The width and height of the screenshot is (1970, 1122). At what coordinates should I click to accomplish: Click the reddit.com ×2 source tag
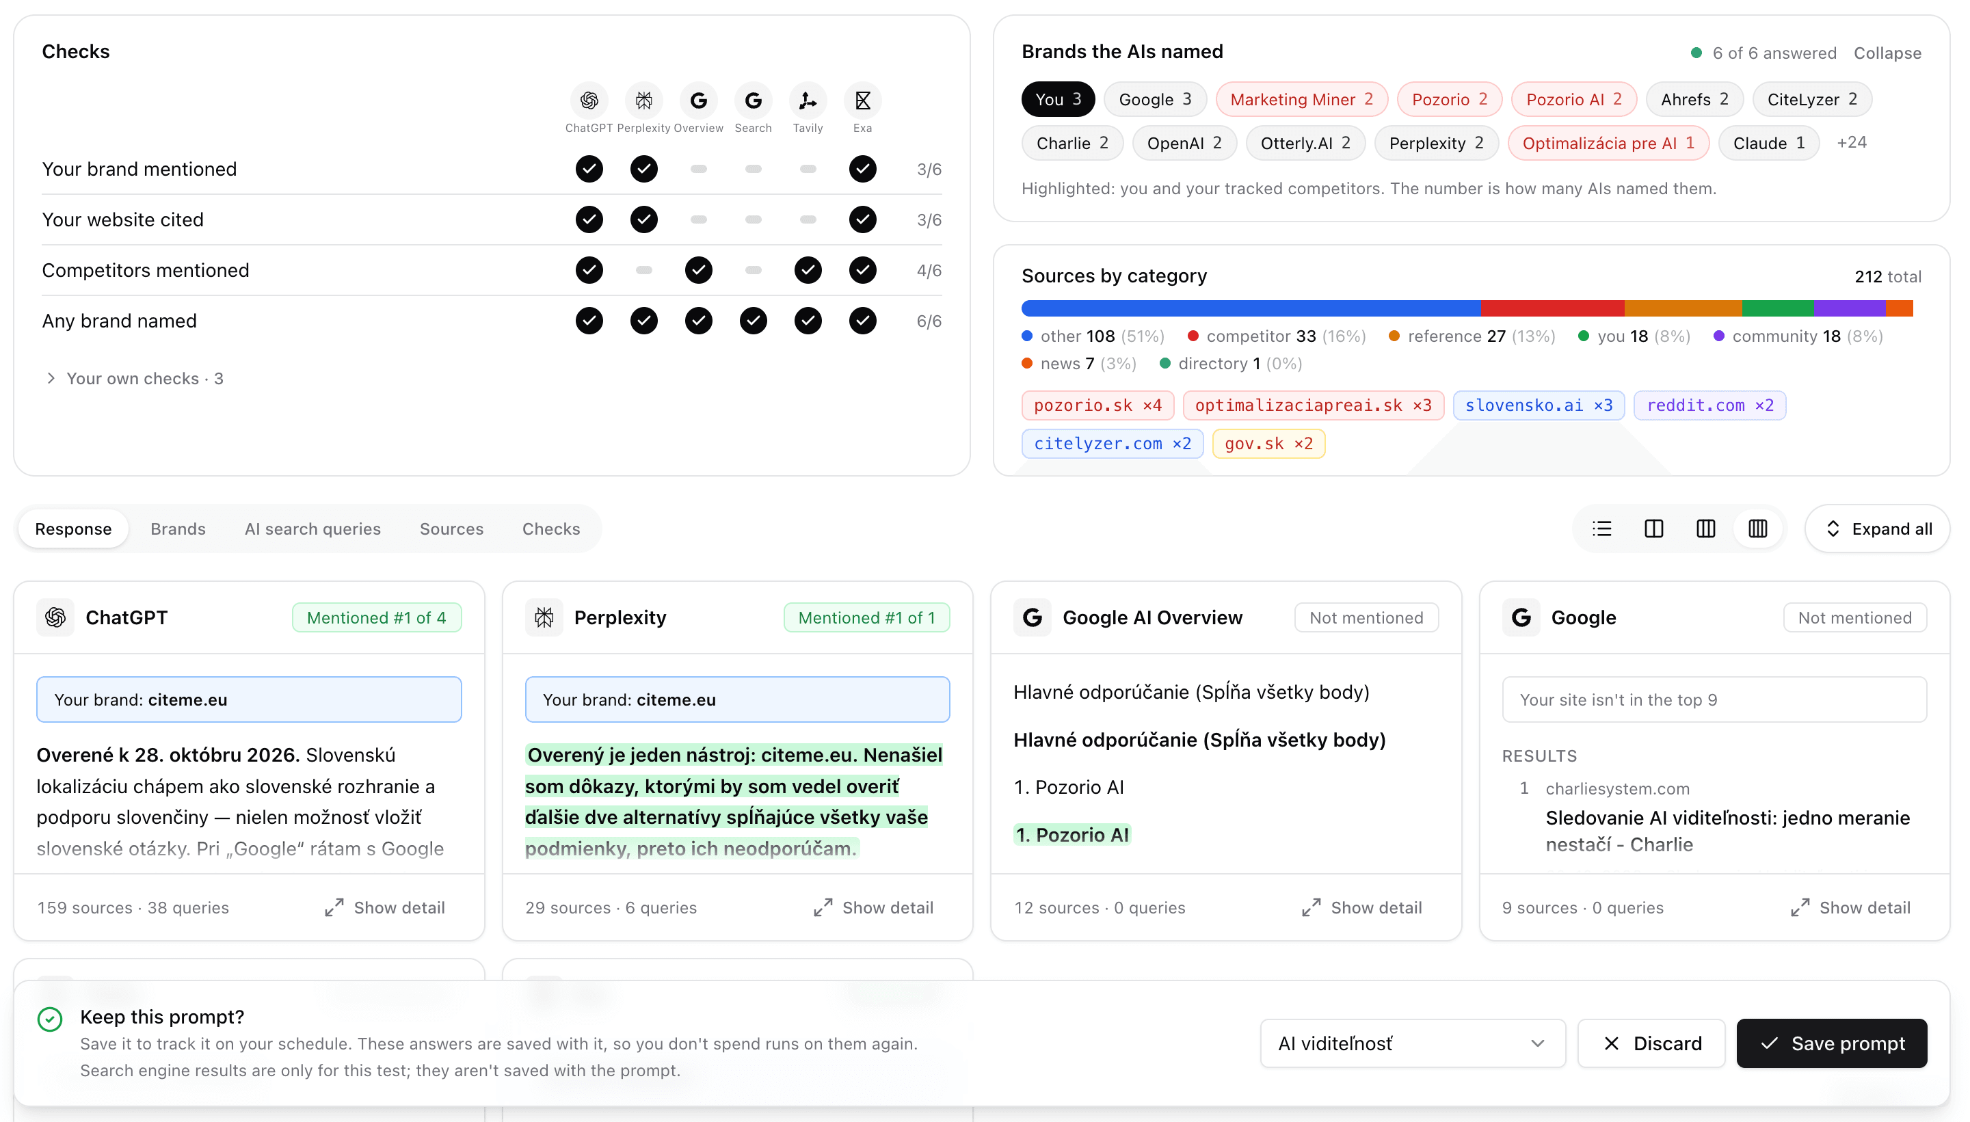[1709, 405]
